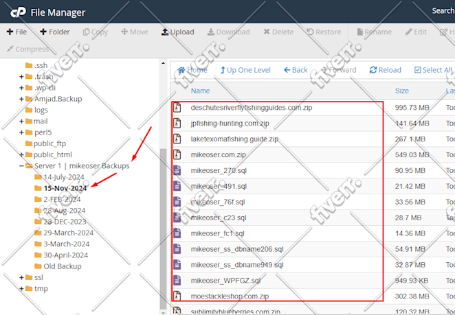Click the Compress toolbar button
Image resolution: width=455 pixels, height=315 pixels.
[x=28, y=49]
